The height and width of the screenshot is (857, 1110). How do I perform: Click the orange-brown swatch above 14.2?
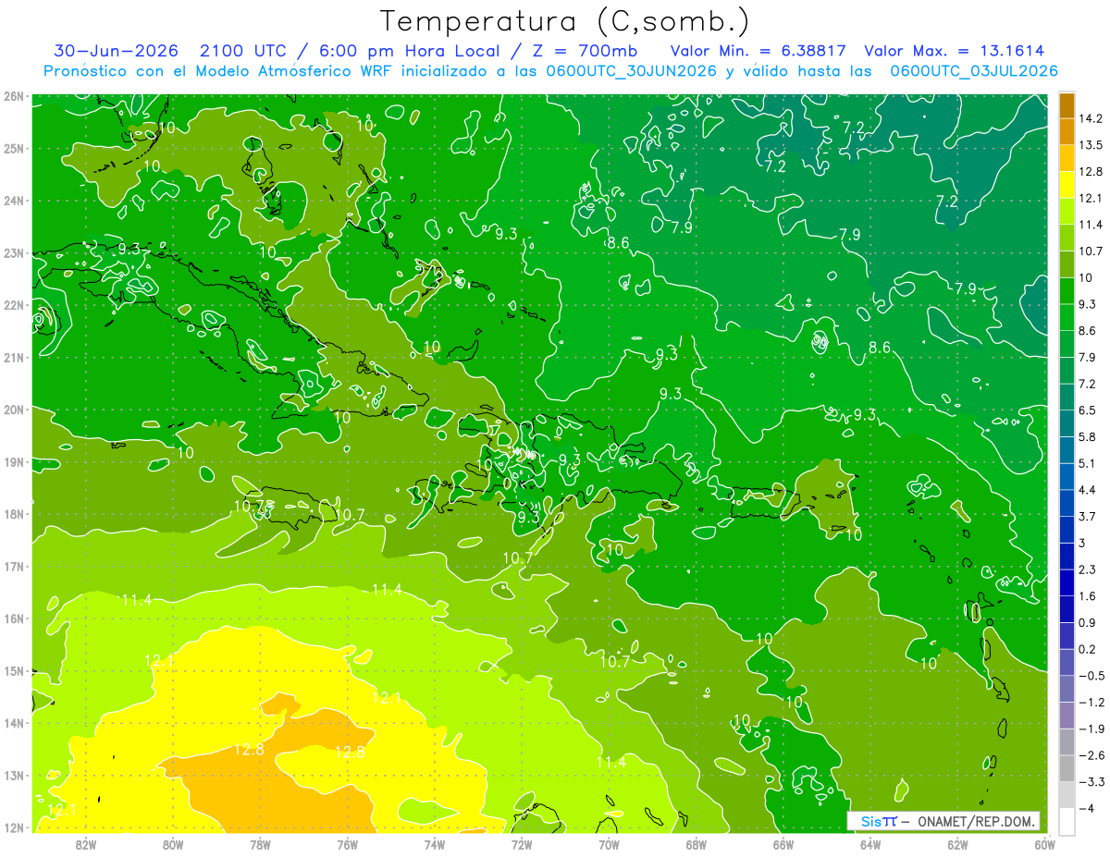tap(1067, 104)
